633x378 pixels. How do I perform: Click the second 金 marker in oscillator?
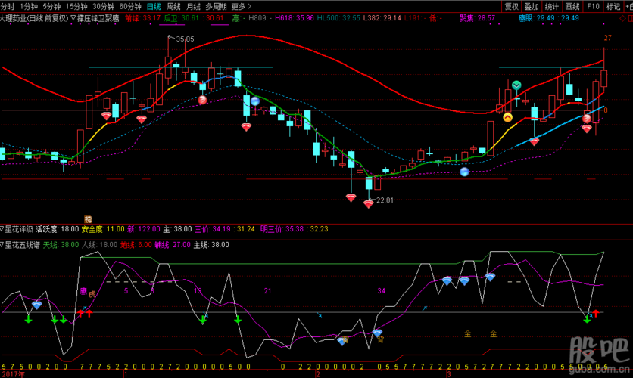point(494,333)
